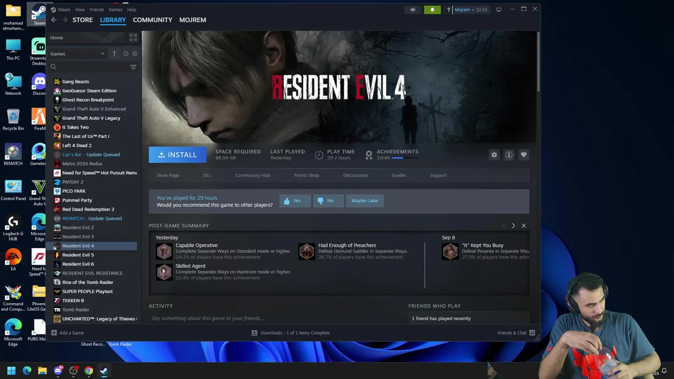
Task: Open the Community Hub link
Action: click(x=253, y=175)
